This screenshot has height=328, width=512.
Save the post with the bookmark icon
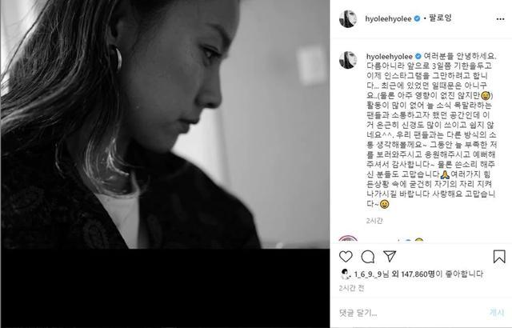(x=499, y=257)
